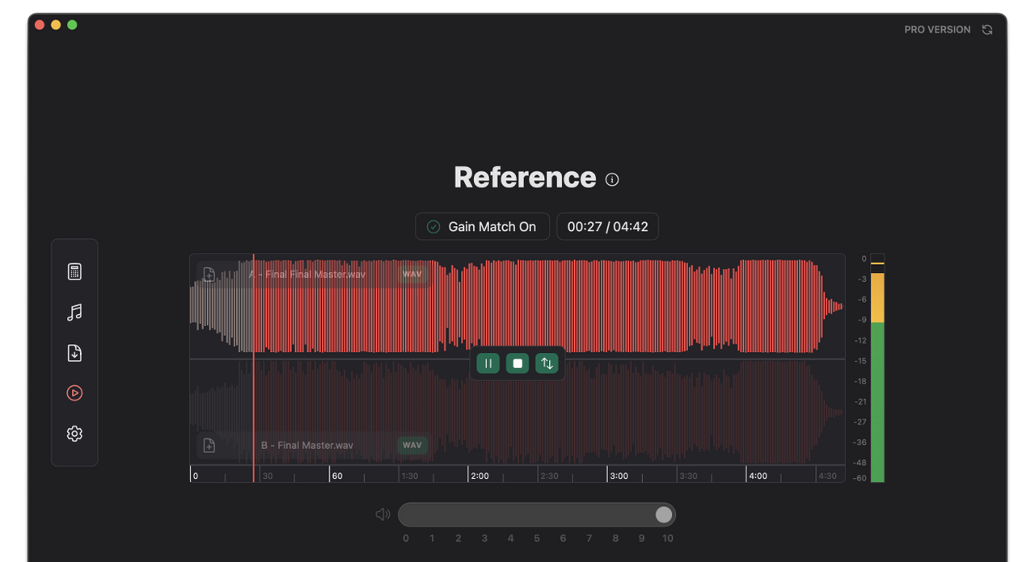The width and height of the screenshot is (1035, 562).
Task: Click the add-file icon on track B
Action: (209, 445)
